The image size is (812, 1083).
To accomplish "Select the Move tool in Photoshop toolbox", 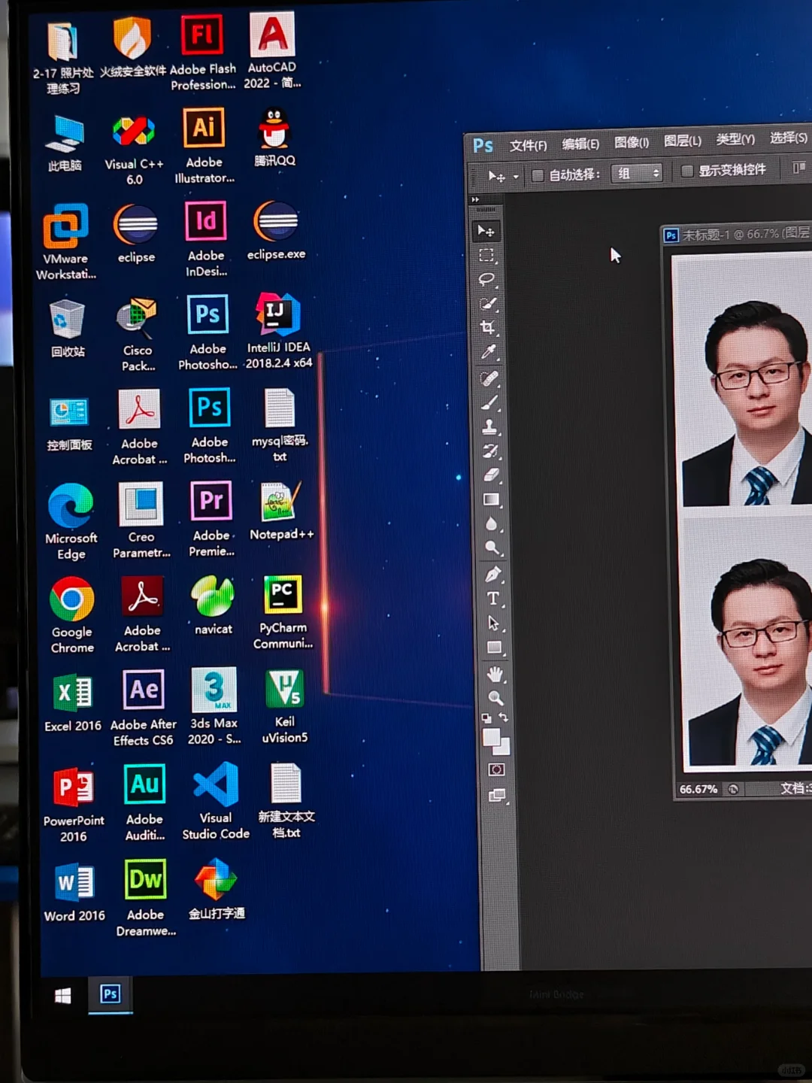I will point(486,231).
